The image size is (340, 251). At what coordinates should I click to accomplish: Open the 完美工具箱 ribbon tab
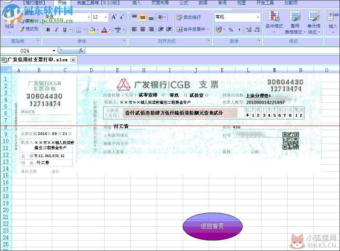pyautogui.click(x=98, y=3)
